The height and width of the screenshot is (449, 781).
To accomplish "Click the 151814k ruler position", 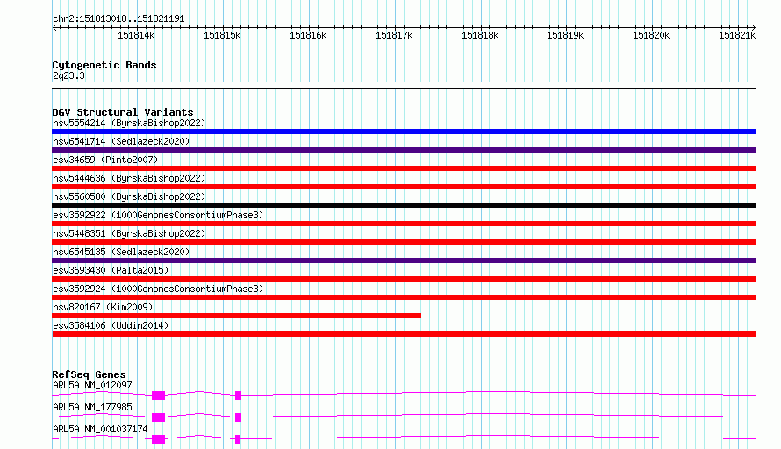I will [x=136, y=36].
